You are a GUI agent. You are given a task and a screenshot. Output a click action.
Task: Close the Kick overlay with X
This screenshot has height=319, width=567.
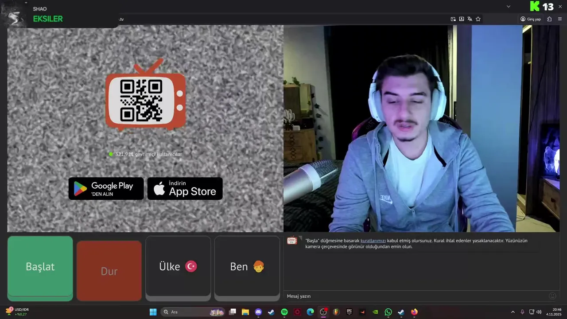(x=560, y=6)
